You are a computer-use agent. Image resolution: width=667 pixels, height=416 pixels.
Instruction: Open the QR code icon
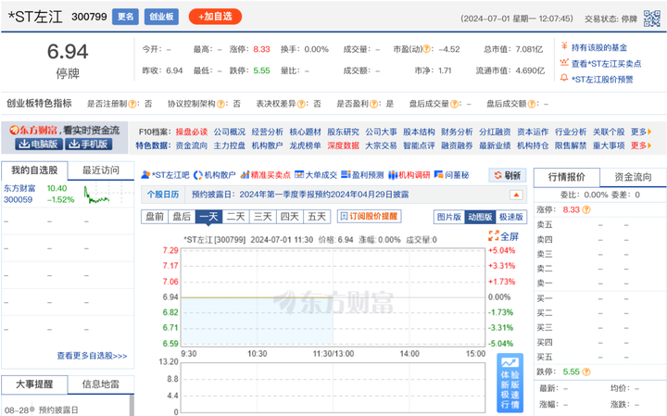coord(651,19)
